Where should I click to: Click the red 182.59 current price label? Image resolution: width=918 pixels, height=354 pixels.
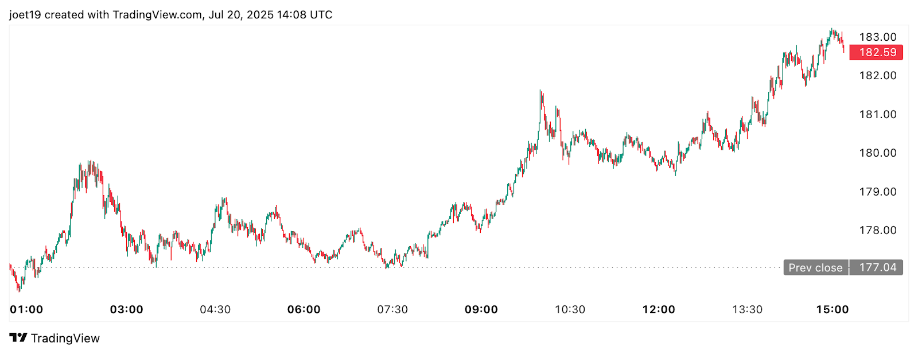tap(876, 53)
